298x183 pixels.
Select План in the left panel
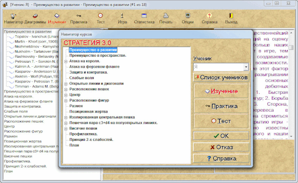tap(8, 171)
